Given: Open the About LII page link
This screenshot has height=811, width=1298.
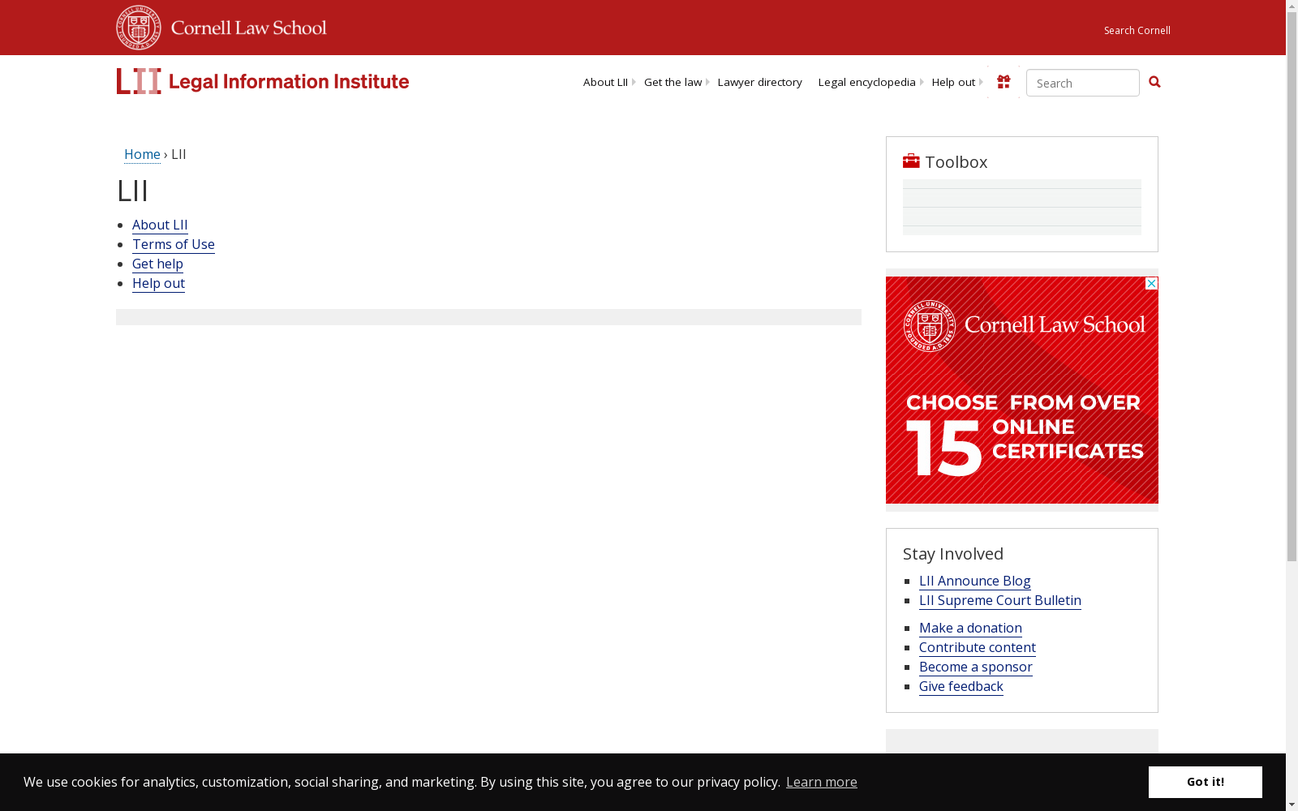Looking at the screenshot, I should [160, 225].
